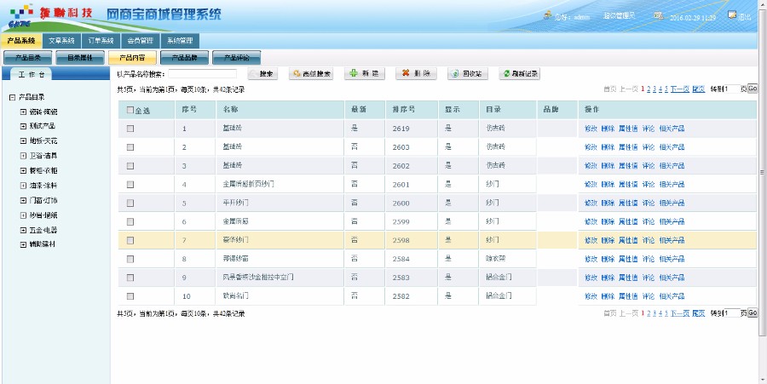Expand the 砂岩·墙纸 tree node

[x=23, y=215]
